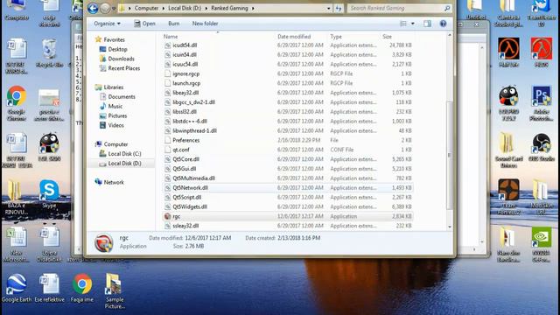The height and width of the screenshot is (315, 560).
Task: Select the launch.rgcp file
Action: point(288,83)
